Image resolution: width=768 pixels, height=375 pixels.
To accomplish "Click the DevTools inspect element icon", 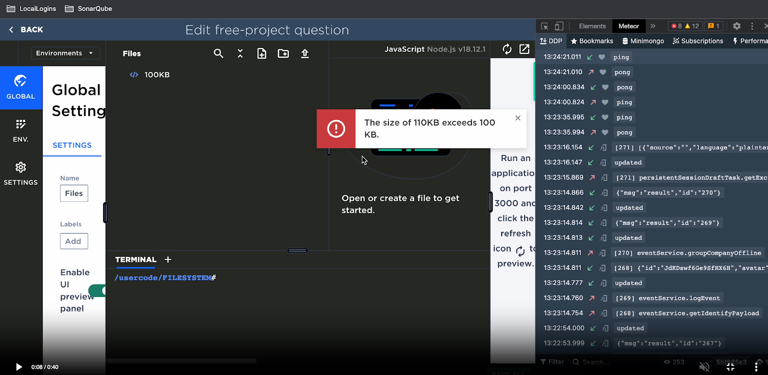I will tap(544, 26).
